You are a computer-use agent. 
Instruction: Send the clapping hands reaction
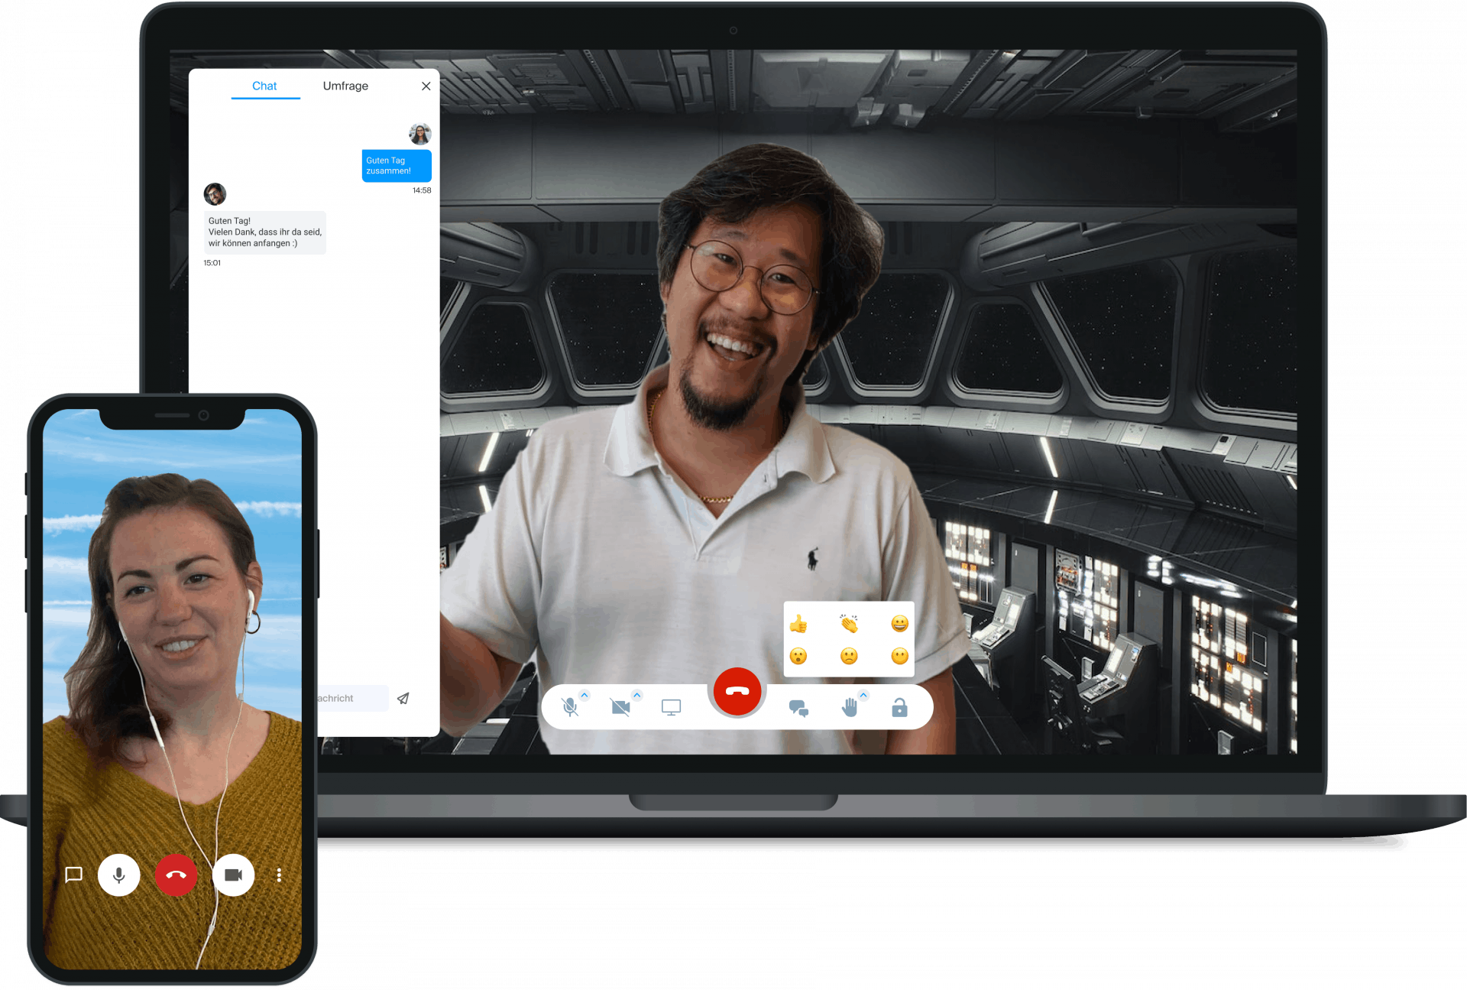coord(849,625)
